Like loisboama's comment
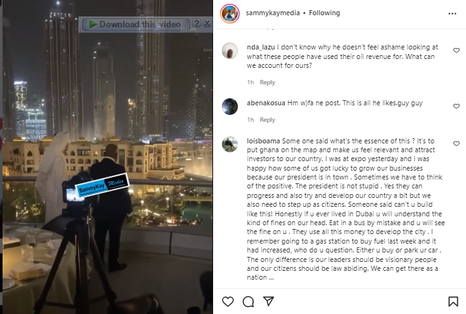 coord(456,143)
